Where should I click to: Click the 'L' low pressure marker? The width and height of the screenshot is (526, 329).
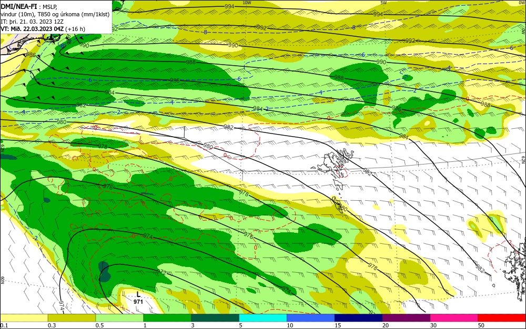138,294
